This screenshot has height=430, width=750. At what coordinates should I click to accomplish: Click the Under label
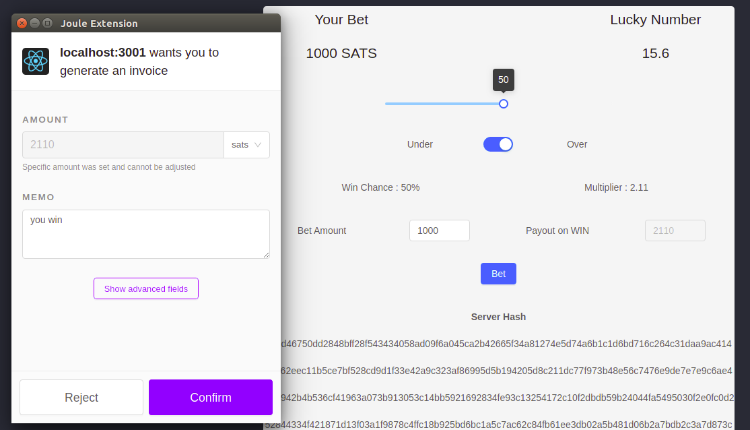click(420, 144)
